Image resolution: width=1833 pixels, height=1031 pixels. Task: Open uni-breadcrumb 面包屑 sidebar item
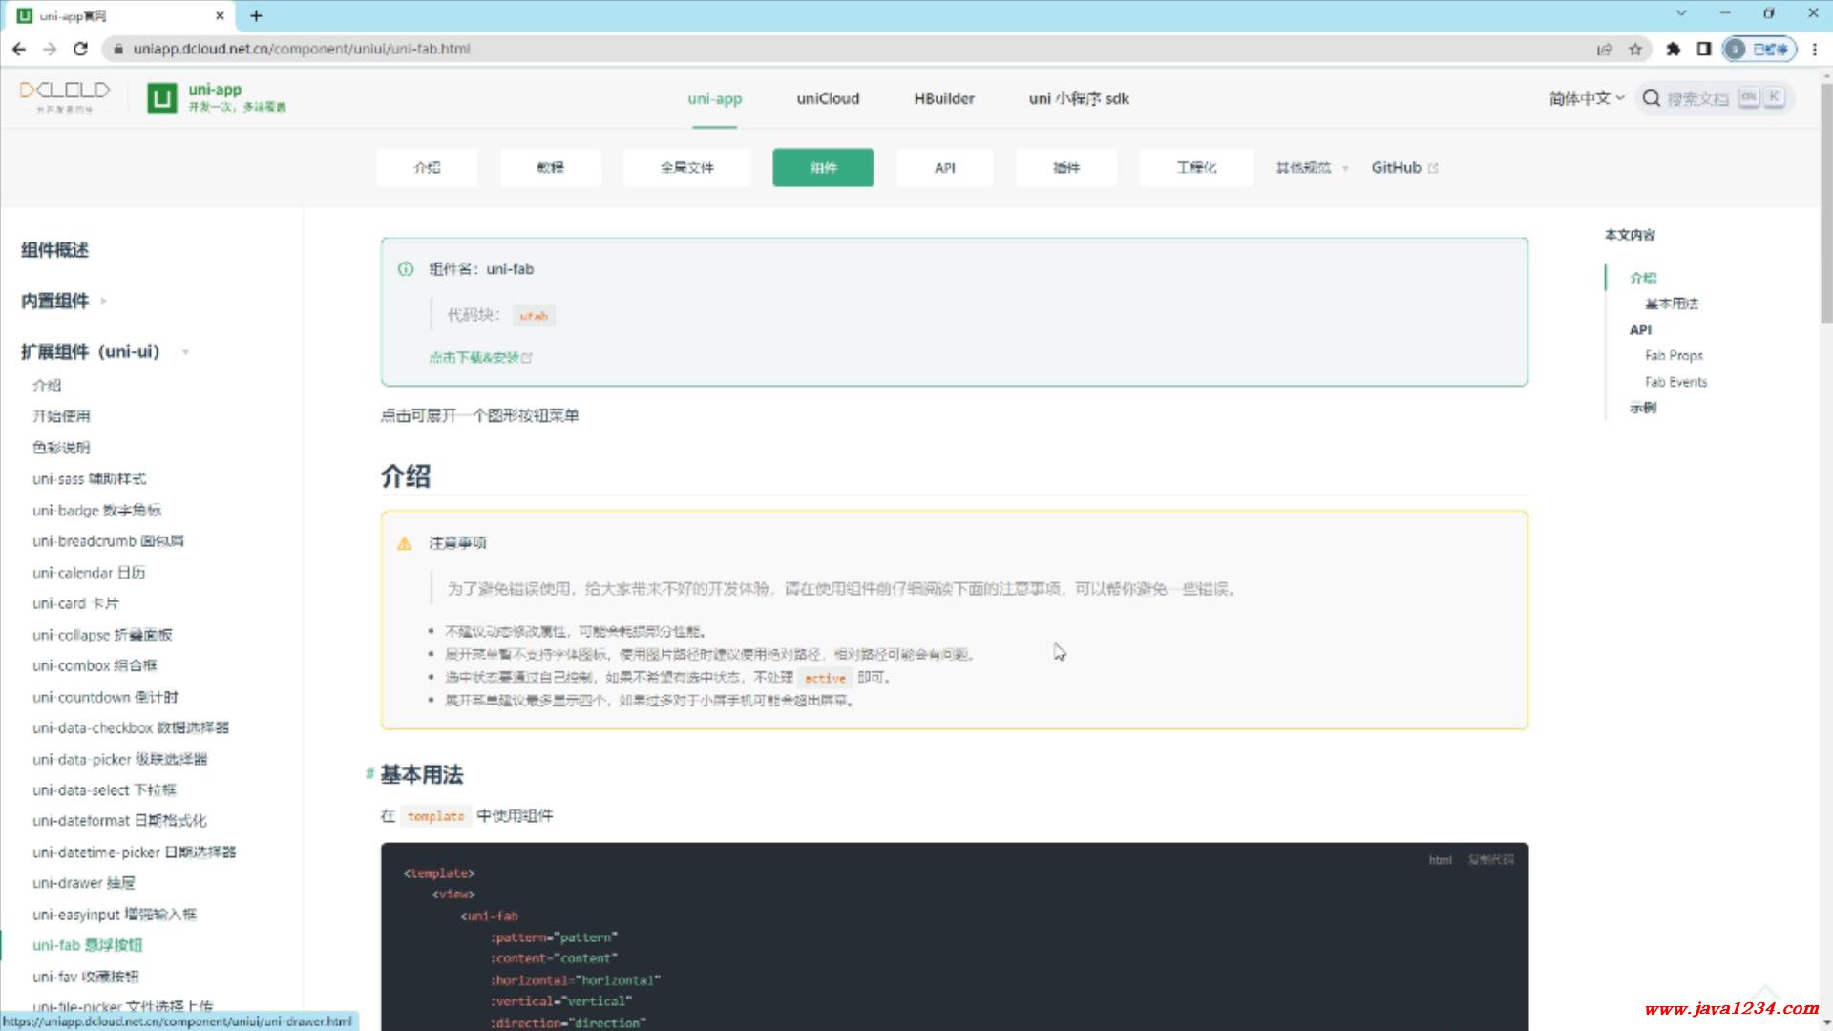click(108, 541)
